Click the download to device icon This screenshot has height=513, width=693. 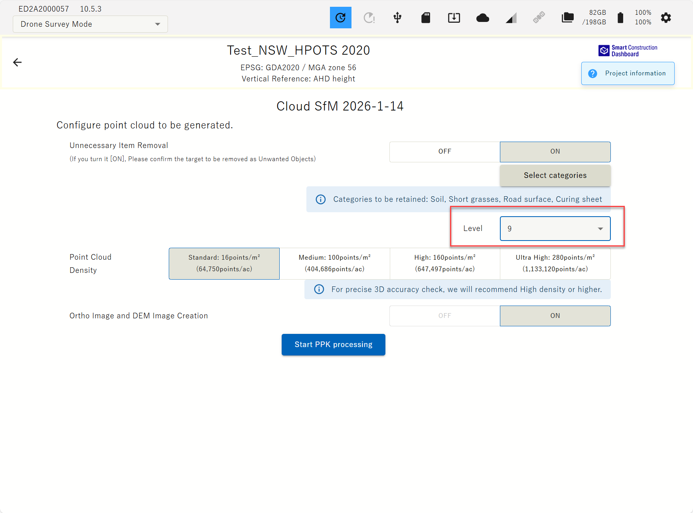[454, 18]
